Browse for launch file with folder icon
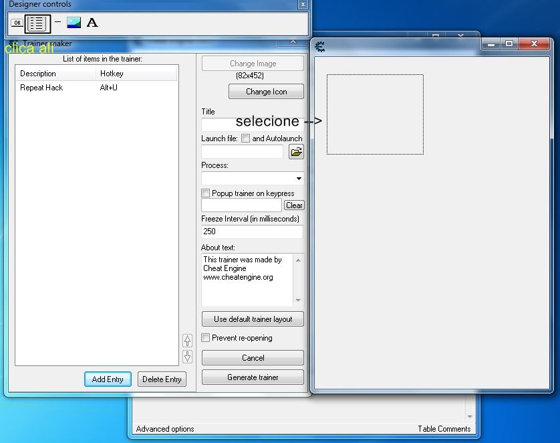The image size is (560, 443). [x=296, y=152]
